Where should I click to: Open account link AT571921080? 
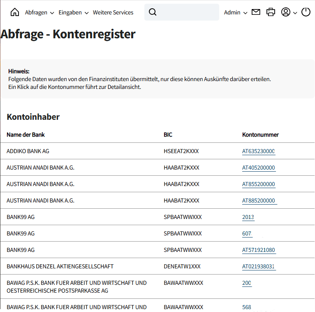(x=259, y=250)
